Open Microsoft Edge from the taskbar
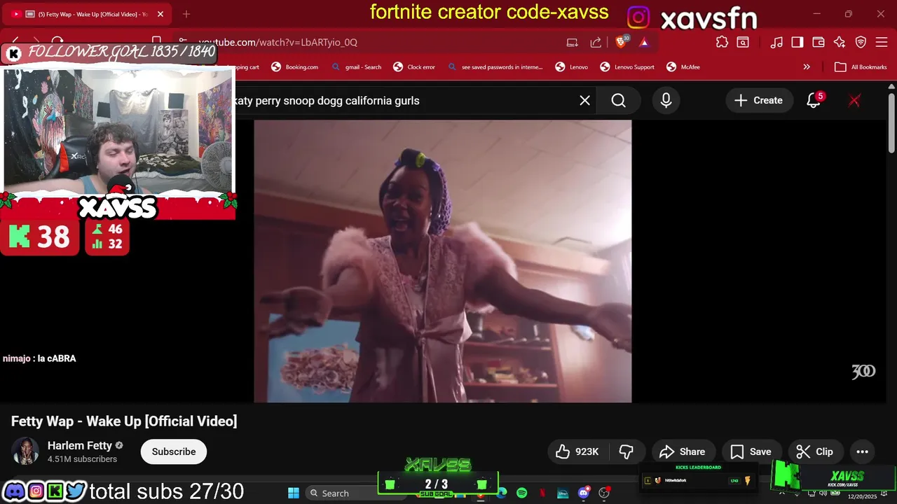The width and height of the screenshot is (897, 504). [502, 493]
